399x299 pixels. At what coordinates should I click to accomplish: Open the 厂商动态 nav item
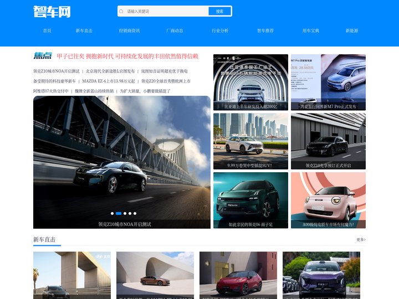point(175,31)
